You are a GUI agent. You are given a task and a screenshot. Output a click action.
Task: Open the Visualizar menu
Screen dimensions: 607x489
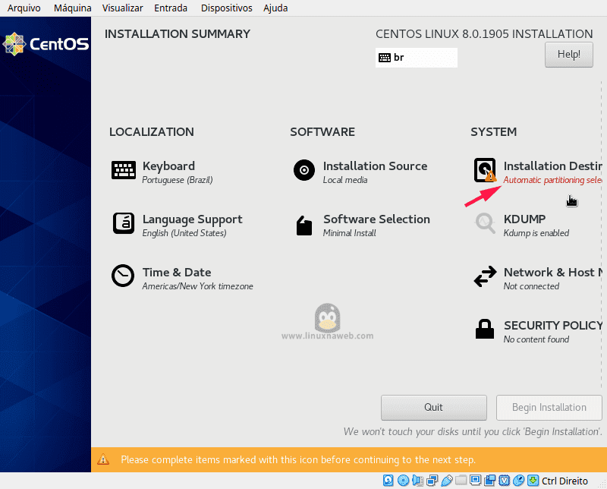coord(122,8)
